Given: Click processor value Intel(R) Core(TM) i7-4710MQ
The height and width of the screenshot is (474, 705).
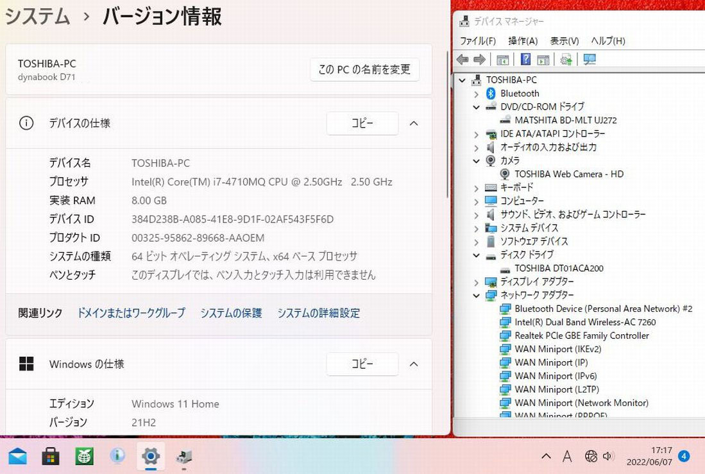Looking at the screenshot, I should coord(262,182).
